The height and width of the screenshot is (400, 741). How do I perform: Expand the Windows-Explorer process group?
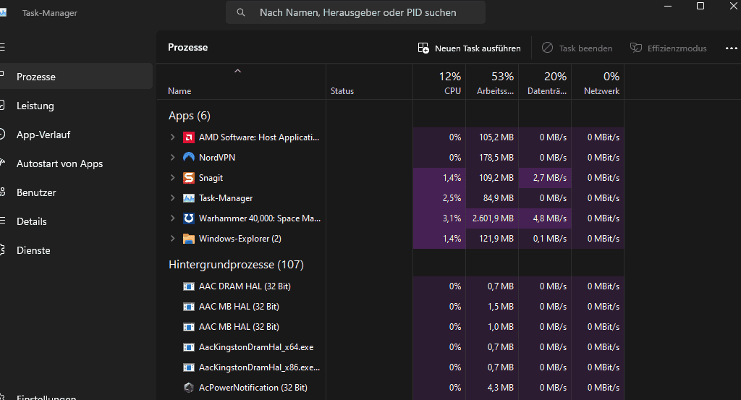[172, 239]
